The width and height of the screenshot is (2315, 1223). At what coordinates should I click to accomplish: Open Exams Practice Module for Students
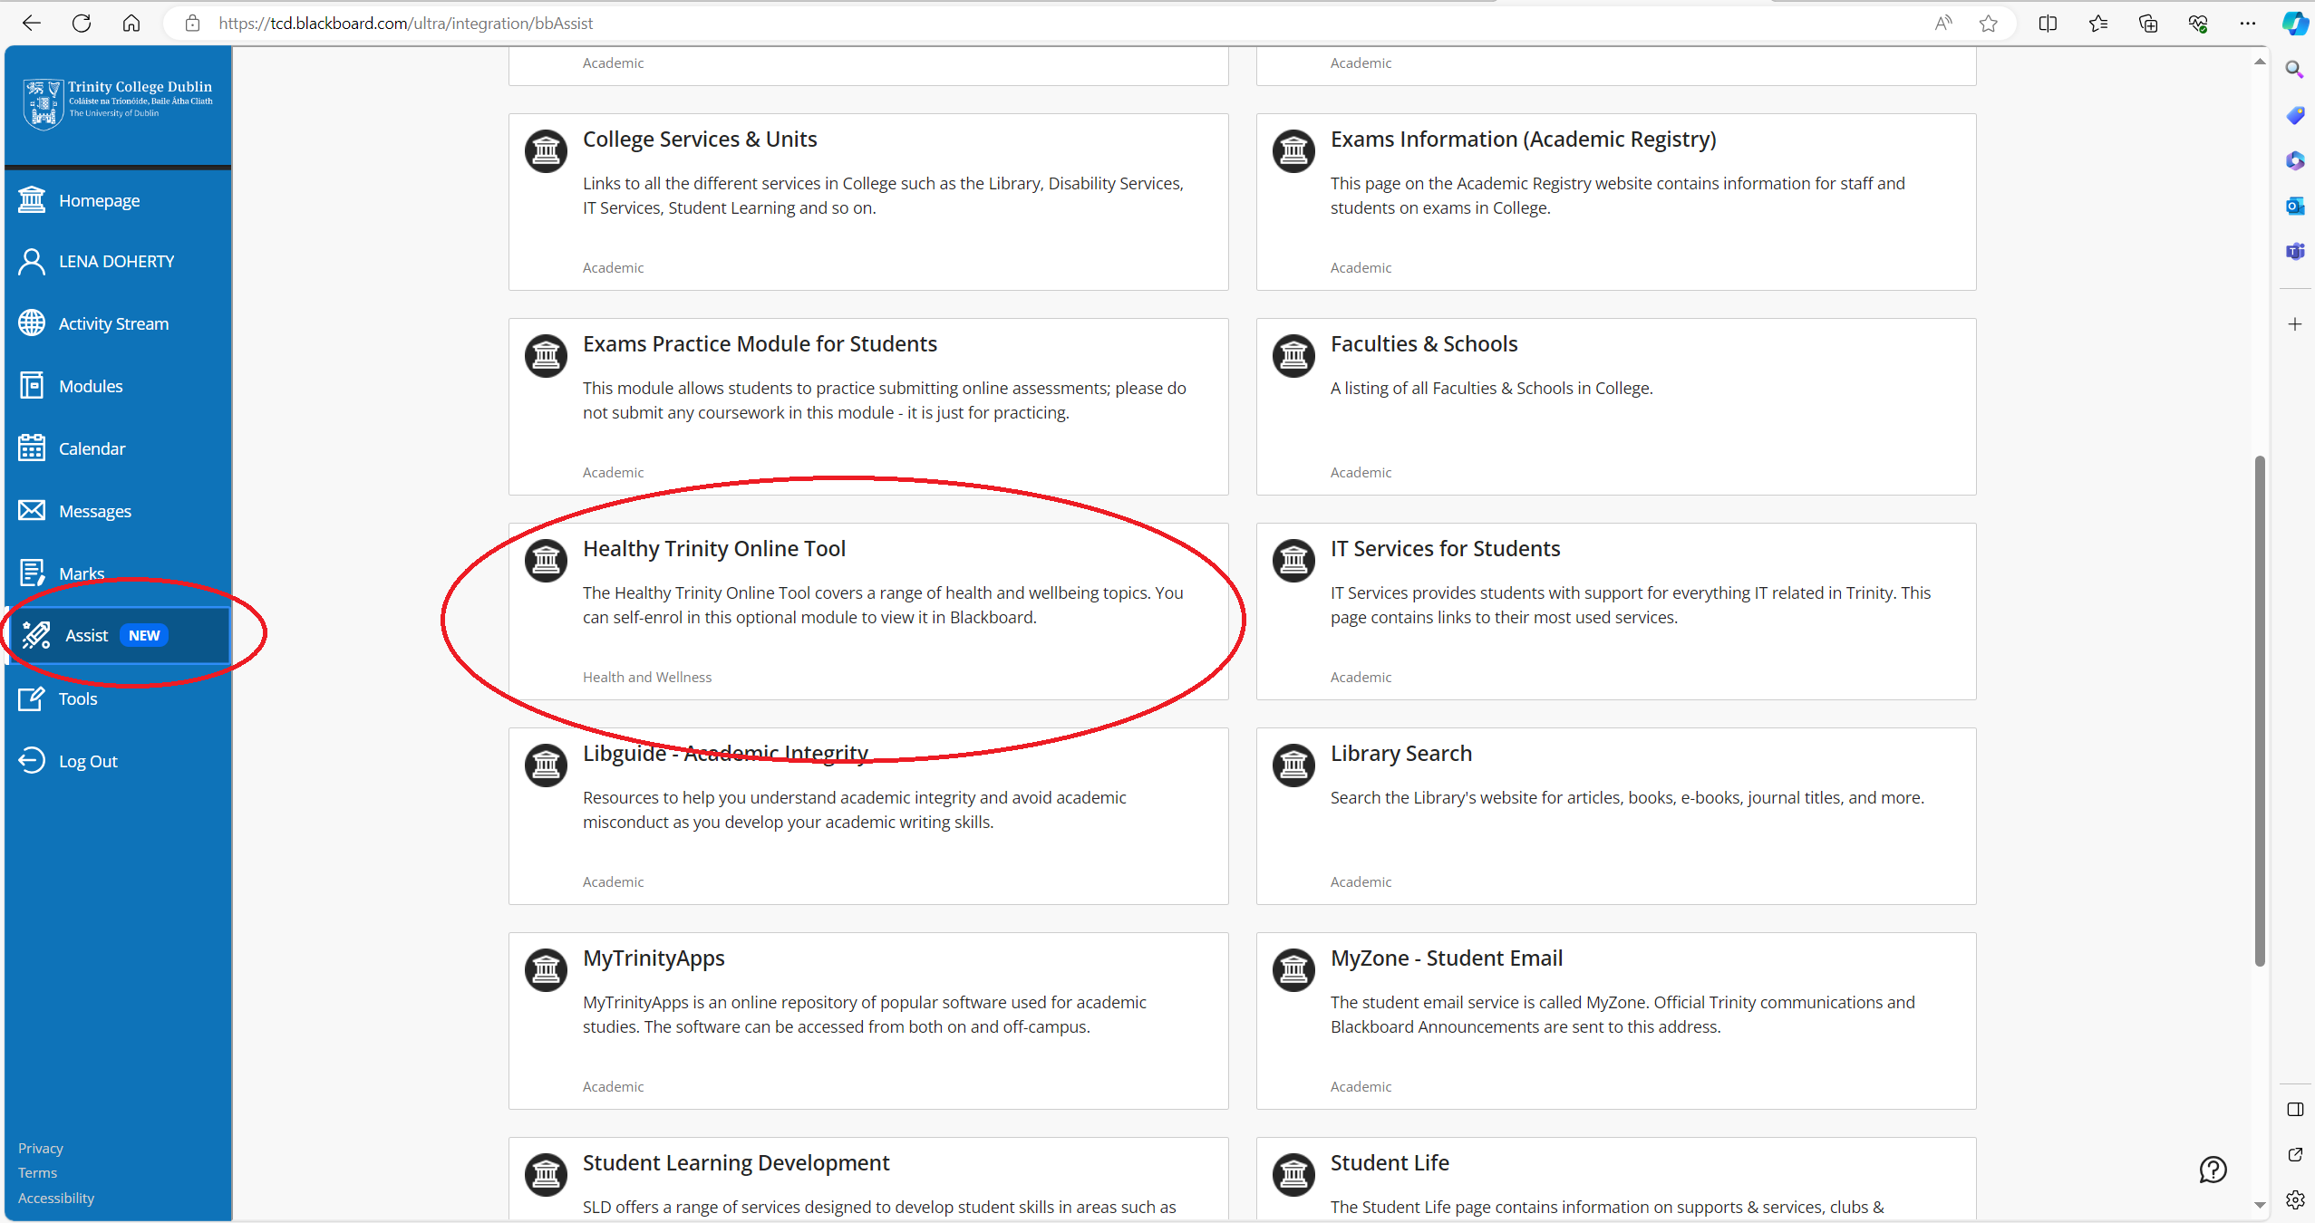[760, 344]
